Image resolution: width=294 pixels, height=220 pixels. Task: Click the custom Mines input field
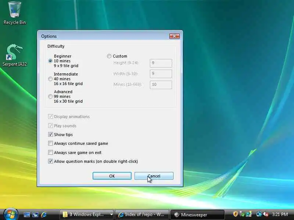[x=161, y=85]
